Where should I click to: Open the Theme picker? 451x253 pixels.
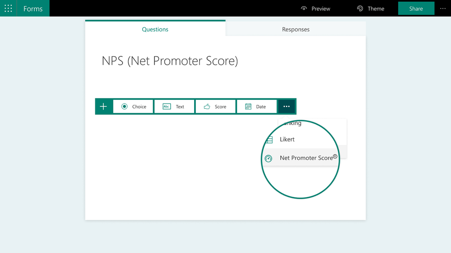coord(371,9)
